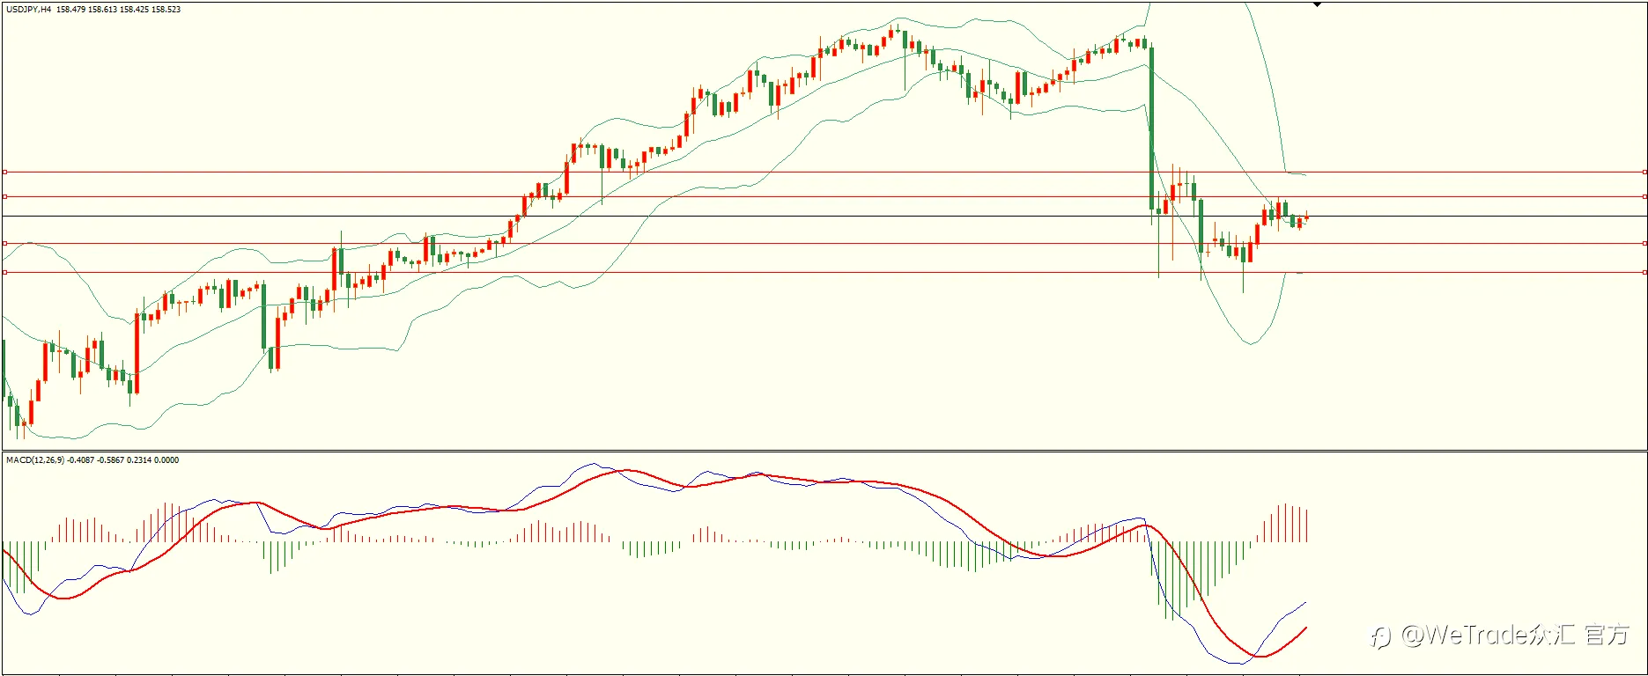This screenshot has width=1648, height=676.
Task: Click the latest red candlestick on chart
Action: tap(1306, 218)
